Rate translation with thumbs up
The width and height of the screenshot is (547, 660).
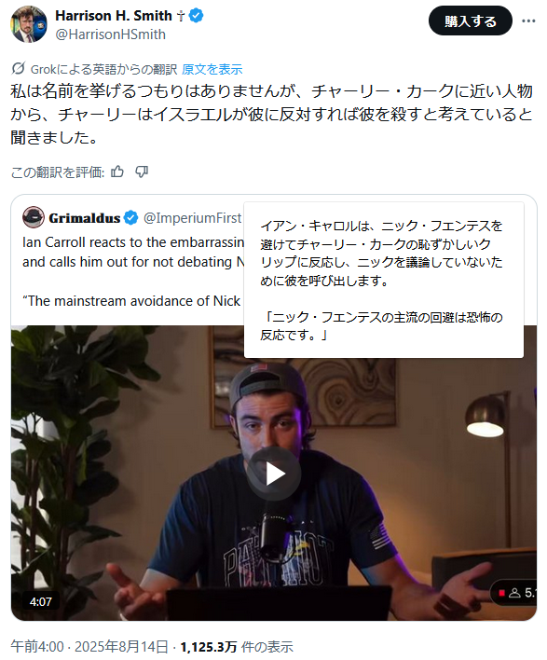click(117, 172)
